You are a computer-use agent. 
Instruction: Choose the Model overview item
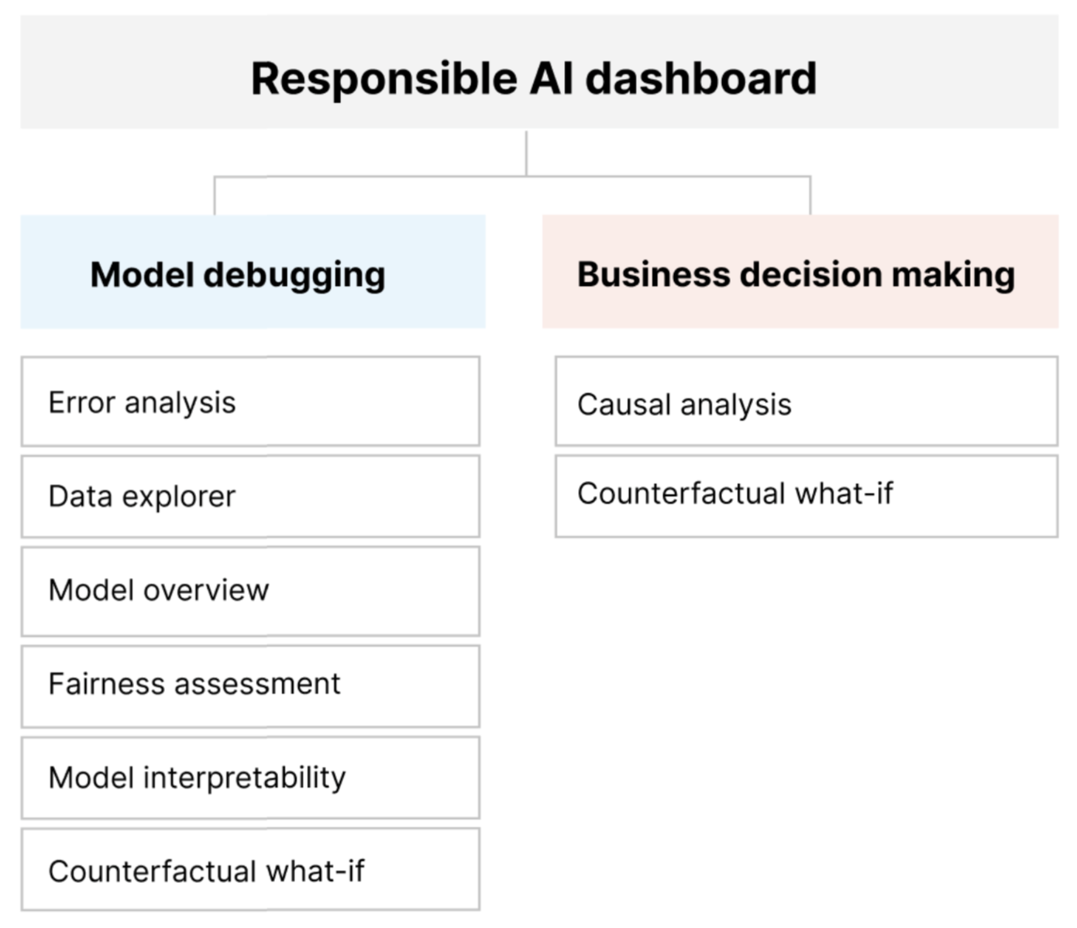point(250,591)
